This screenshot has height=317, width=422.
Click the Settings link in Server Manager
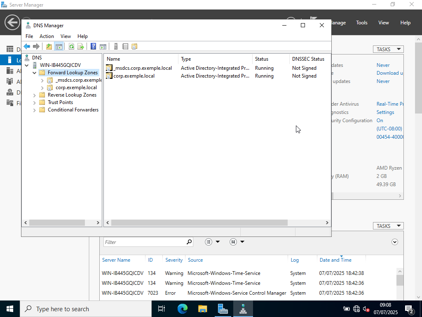(385, 112)
